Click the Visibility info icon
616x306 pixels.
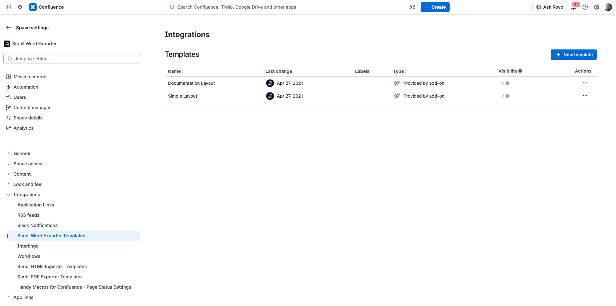520,71
